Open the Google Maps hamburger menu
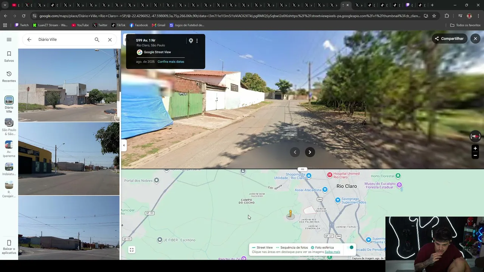This screenshot has height=272, width=484. click(x=9, y=39)
